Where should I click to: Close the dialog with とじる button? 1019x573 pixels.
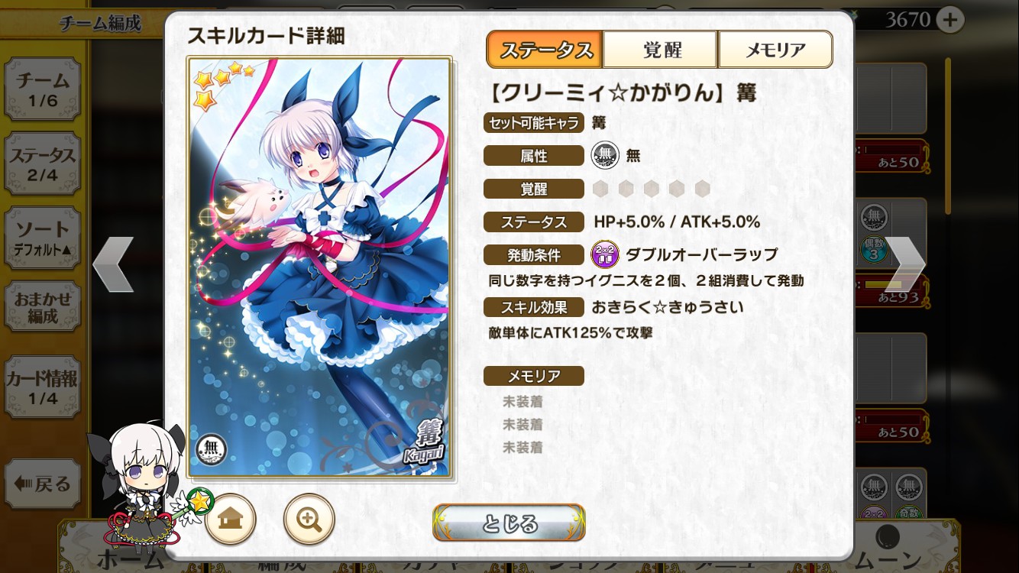click(509, 523)
